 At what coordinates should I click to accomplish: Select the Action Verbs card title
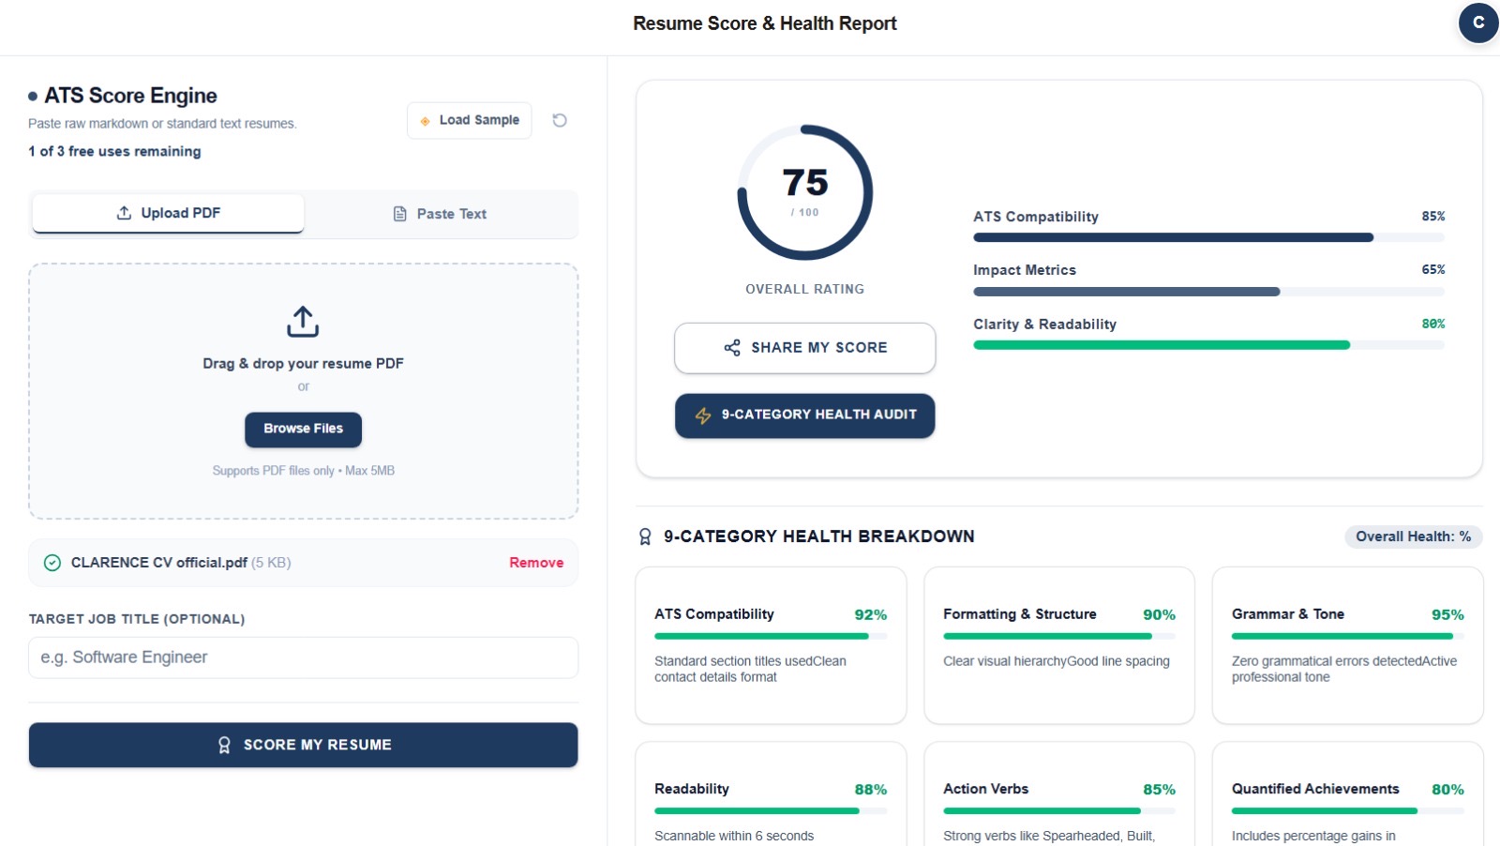pos(986,789)
